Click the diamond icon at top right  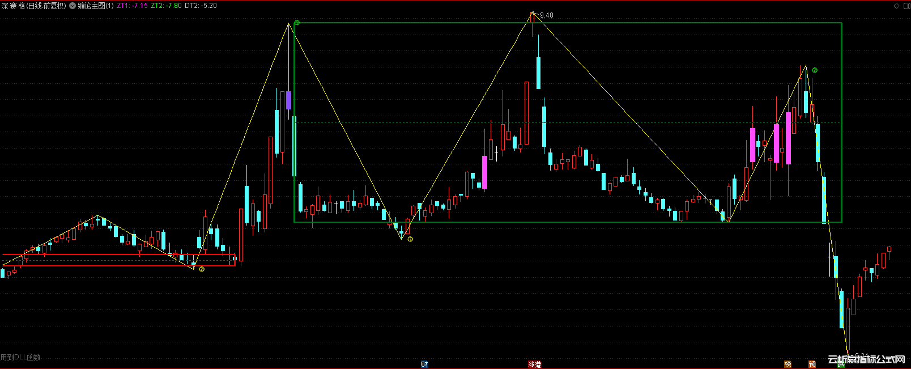pyautogui.click(x=896, y=6)
